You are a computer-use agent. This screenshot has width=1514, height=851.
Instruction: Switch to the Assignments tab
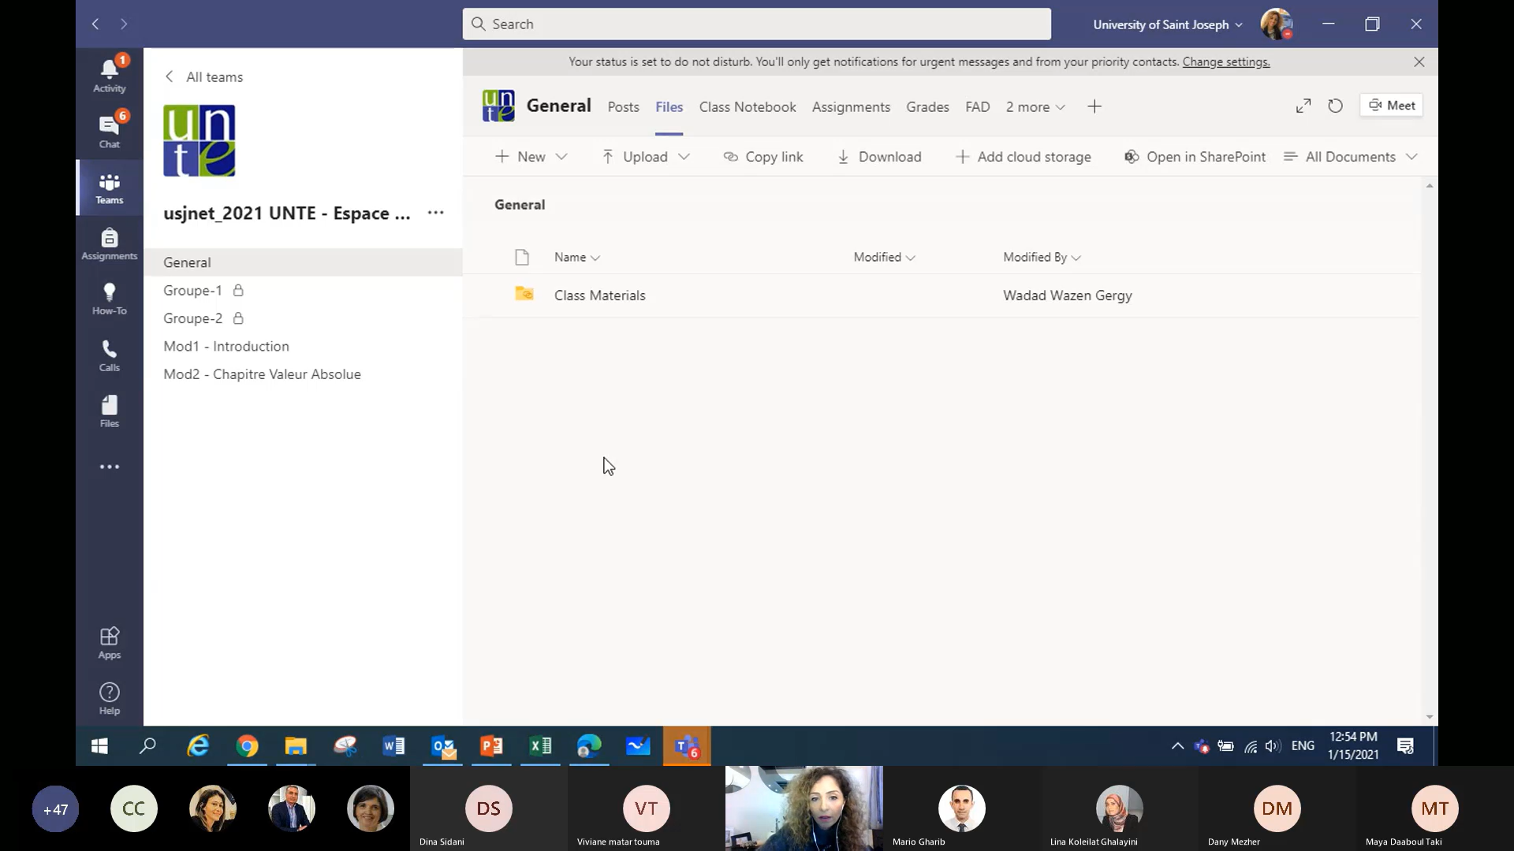[851, 107]
